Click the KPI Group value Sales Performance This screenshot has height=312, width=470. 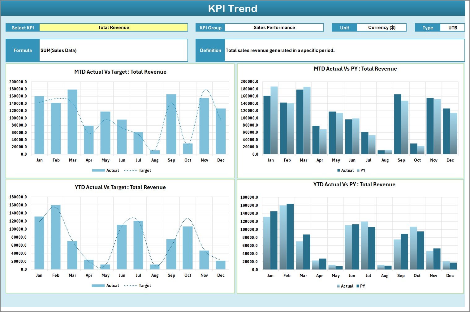[x=274, y=28]
